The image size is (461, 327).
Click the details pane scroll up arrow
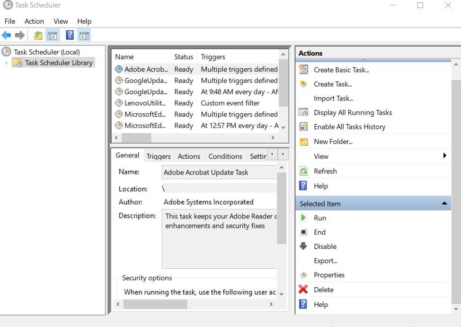click(281, 167)
